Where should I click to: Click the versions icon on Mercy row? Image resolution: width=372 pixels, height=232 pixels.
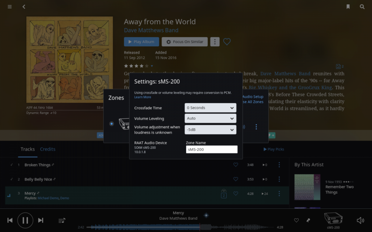pos(224,194)
